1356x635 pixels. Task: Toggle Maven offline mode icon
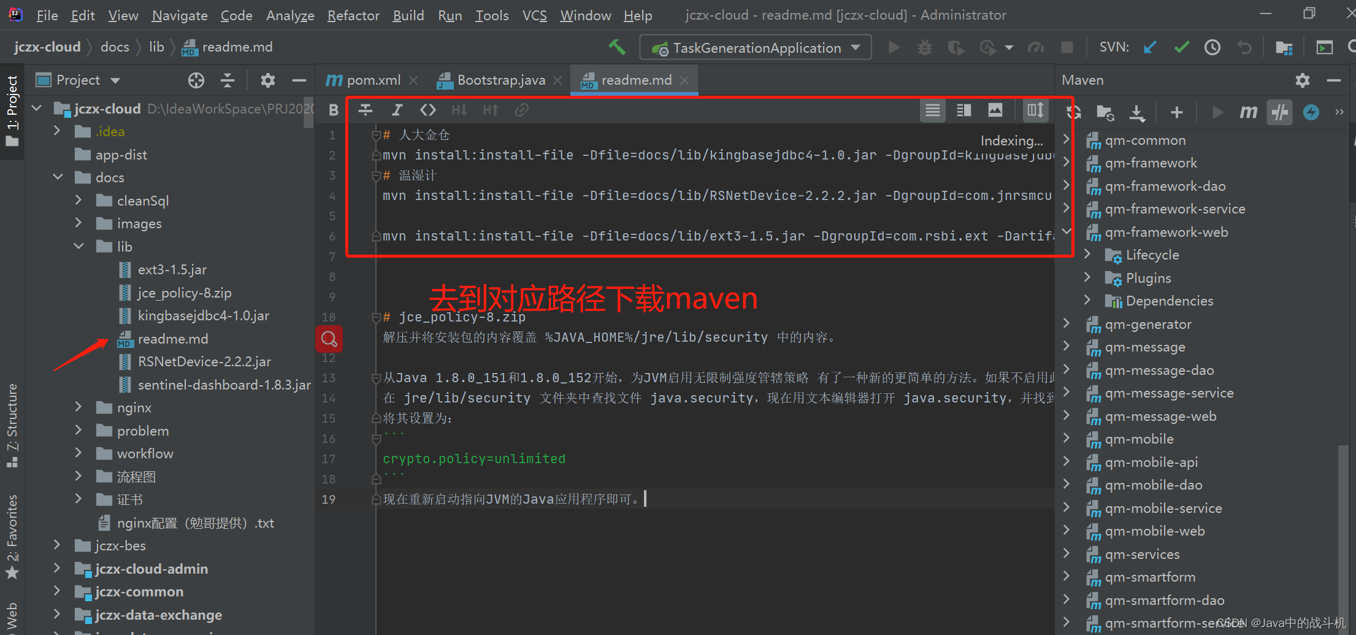(x=1279, y=112)
